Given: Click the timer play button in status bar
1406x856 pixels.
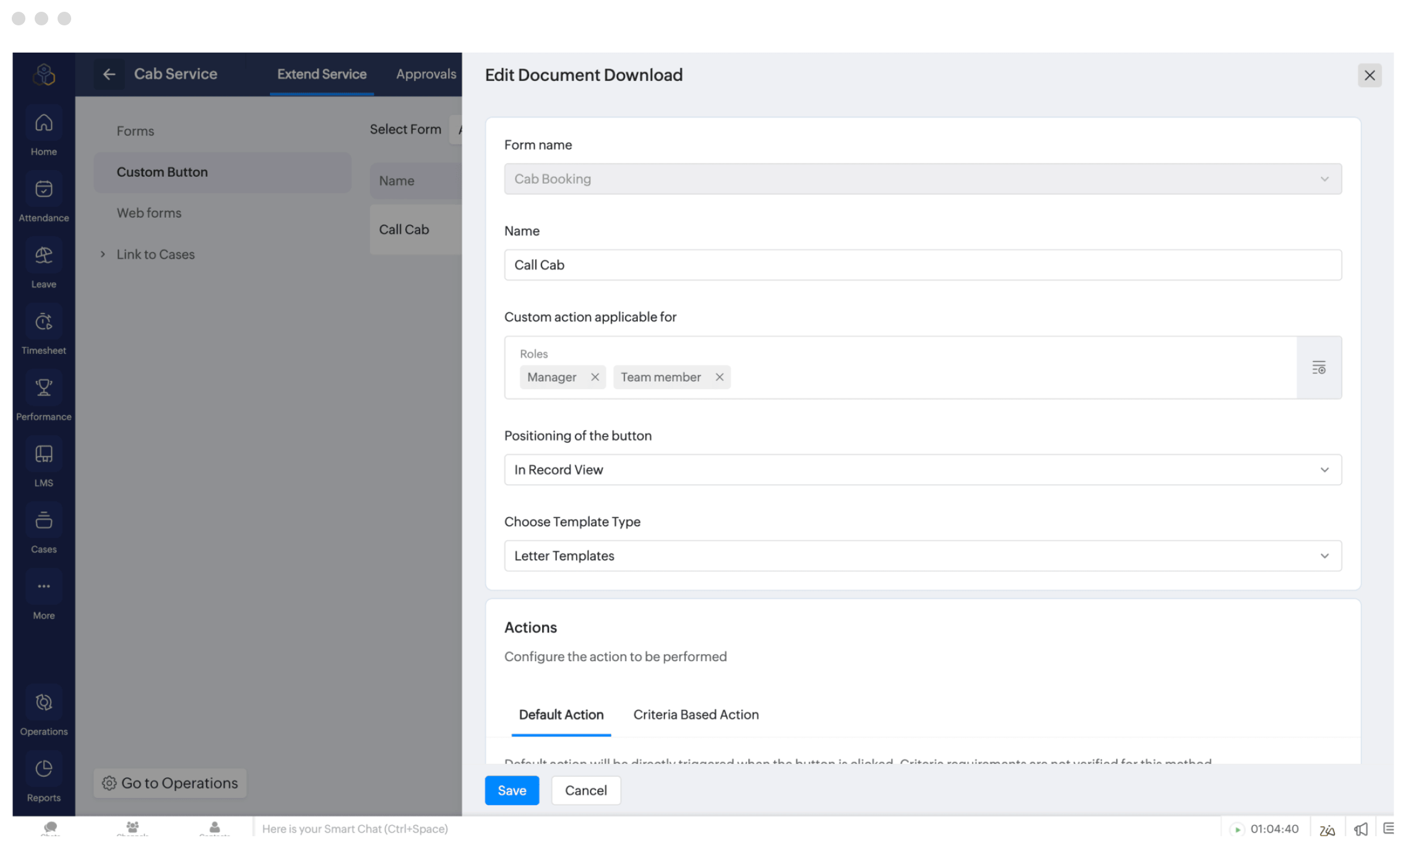Looking at the screenshot, I should point(1237,829).
